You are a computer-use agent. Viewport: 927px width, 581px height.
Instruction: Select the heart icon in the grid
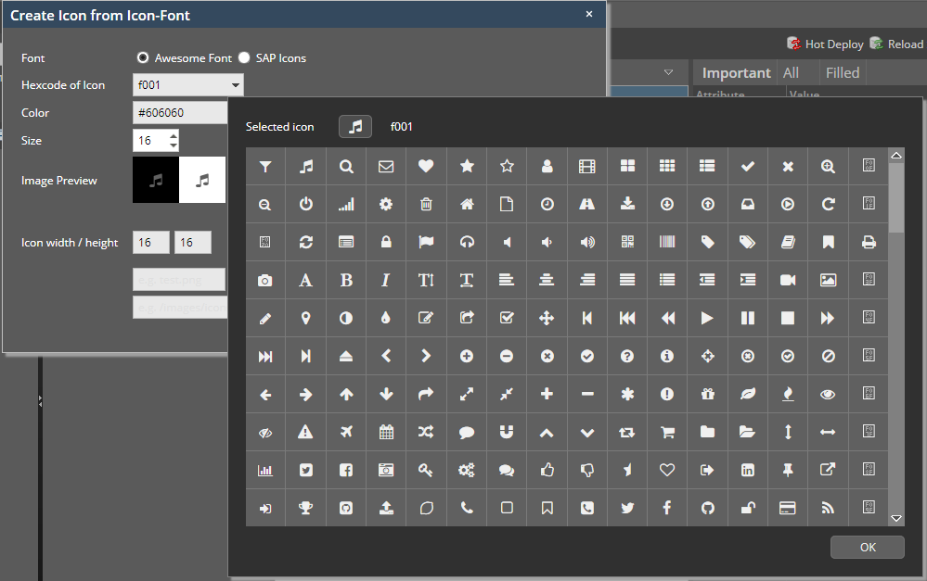[x=426, y=166]
